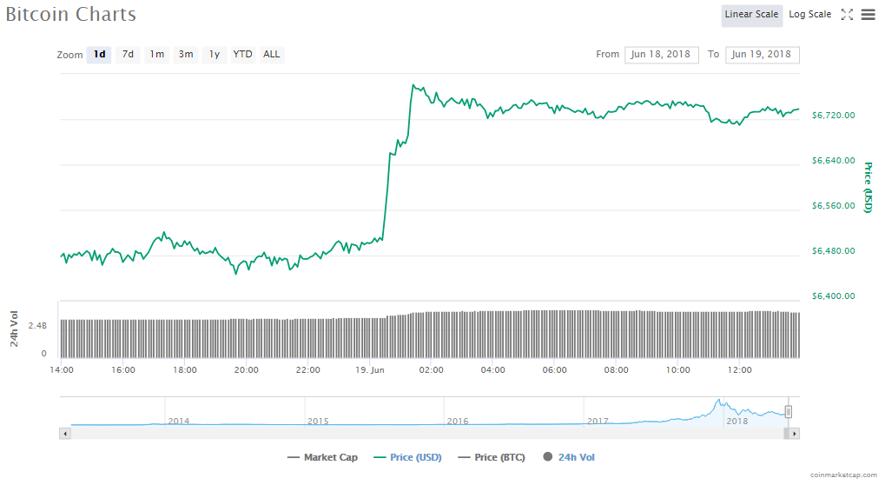Switch to Log Scale

809,15
